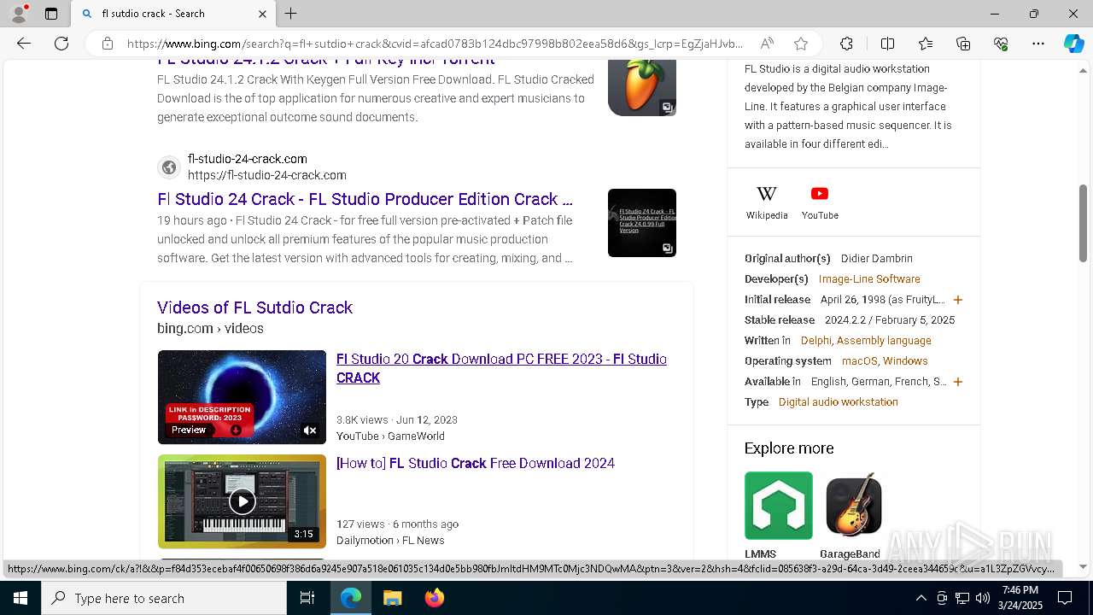Open Favorites list
1093x615 pixels.
pos(926,44)
